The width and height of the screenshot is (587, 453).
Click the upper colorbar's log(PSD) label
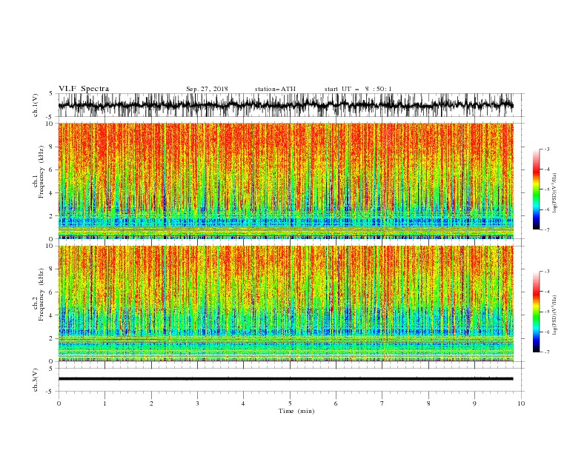554,193
